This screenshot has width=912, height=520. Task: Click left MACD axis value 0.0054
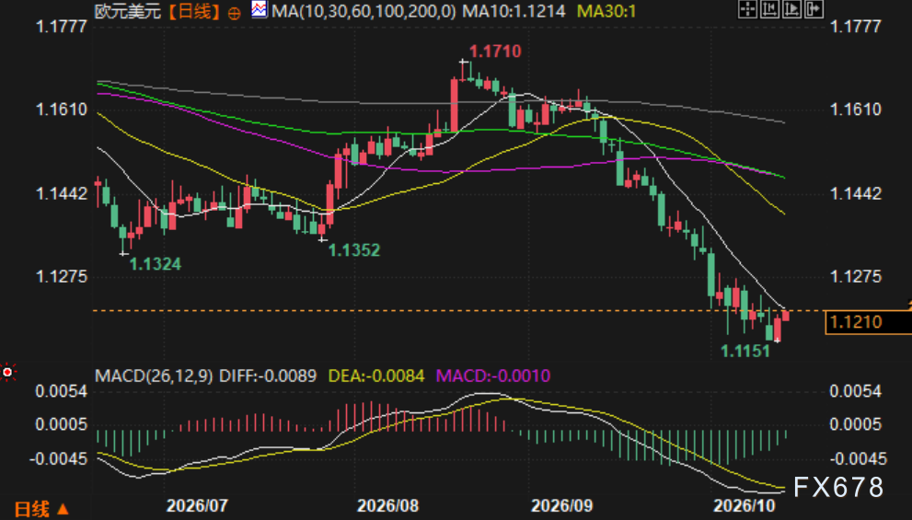click(61, 391)
